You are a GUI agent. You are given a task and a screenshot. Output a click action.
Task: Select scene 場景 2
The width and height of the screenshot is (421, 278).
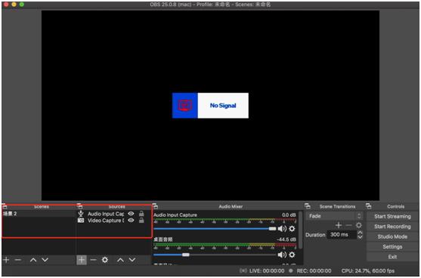tap(39, 214)
